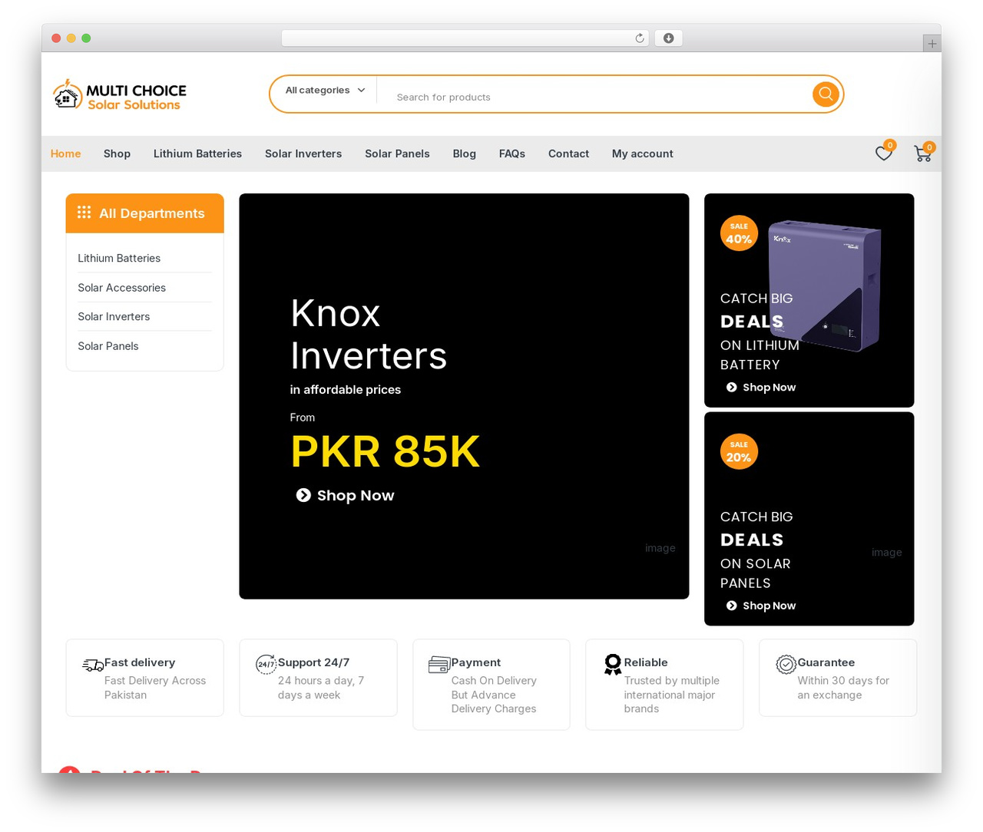Open the shopping cart icon

[922, 154]
